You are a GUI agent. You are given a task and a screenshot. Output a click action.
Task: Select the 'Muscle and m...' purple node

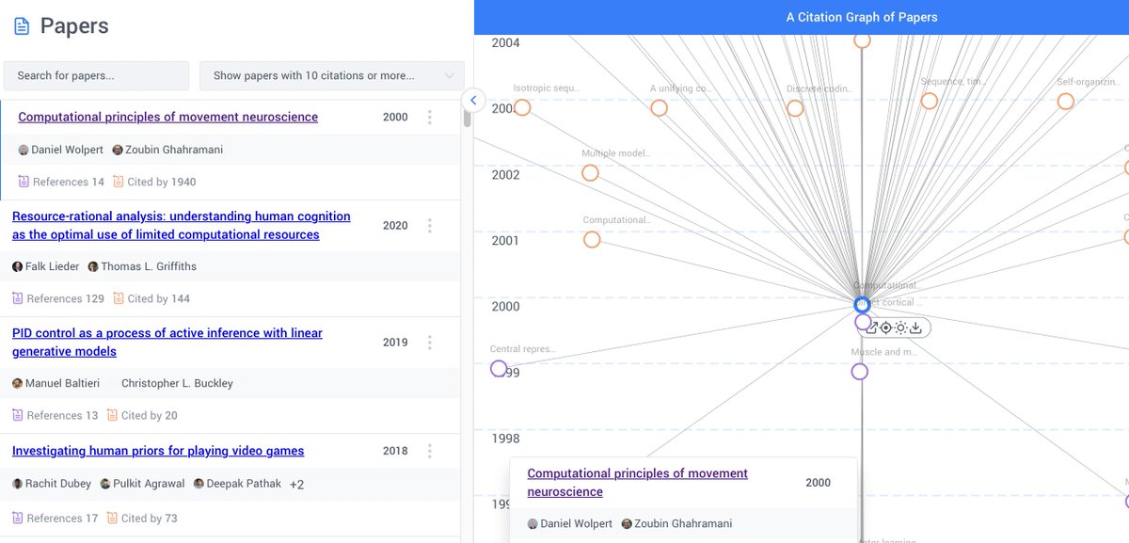point(859,372)
